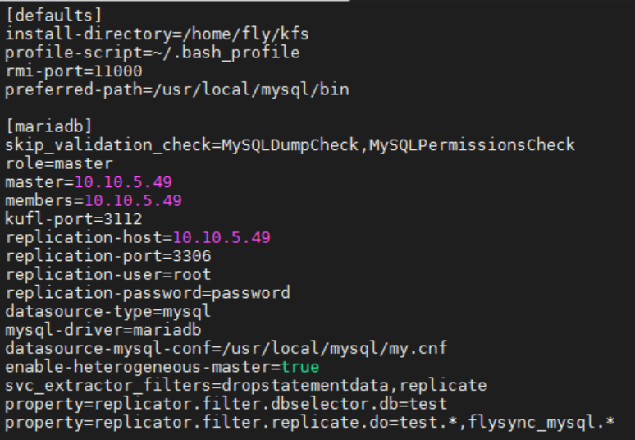Click the [mariadb] section header
The width and height of the screenshot is (635, 440).
pos(48,126)
